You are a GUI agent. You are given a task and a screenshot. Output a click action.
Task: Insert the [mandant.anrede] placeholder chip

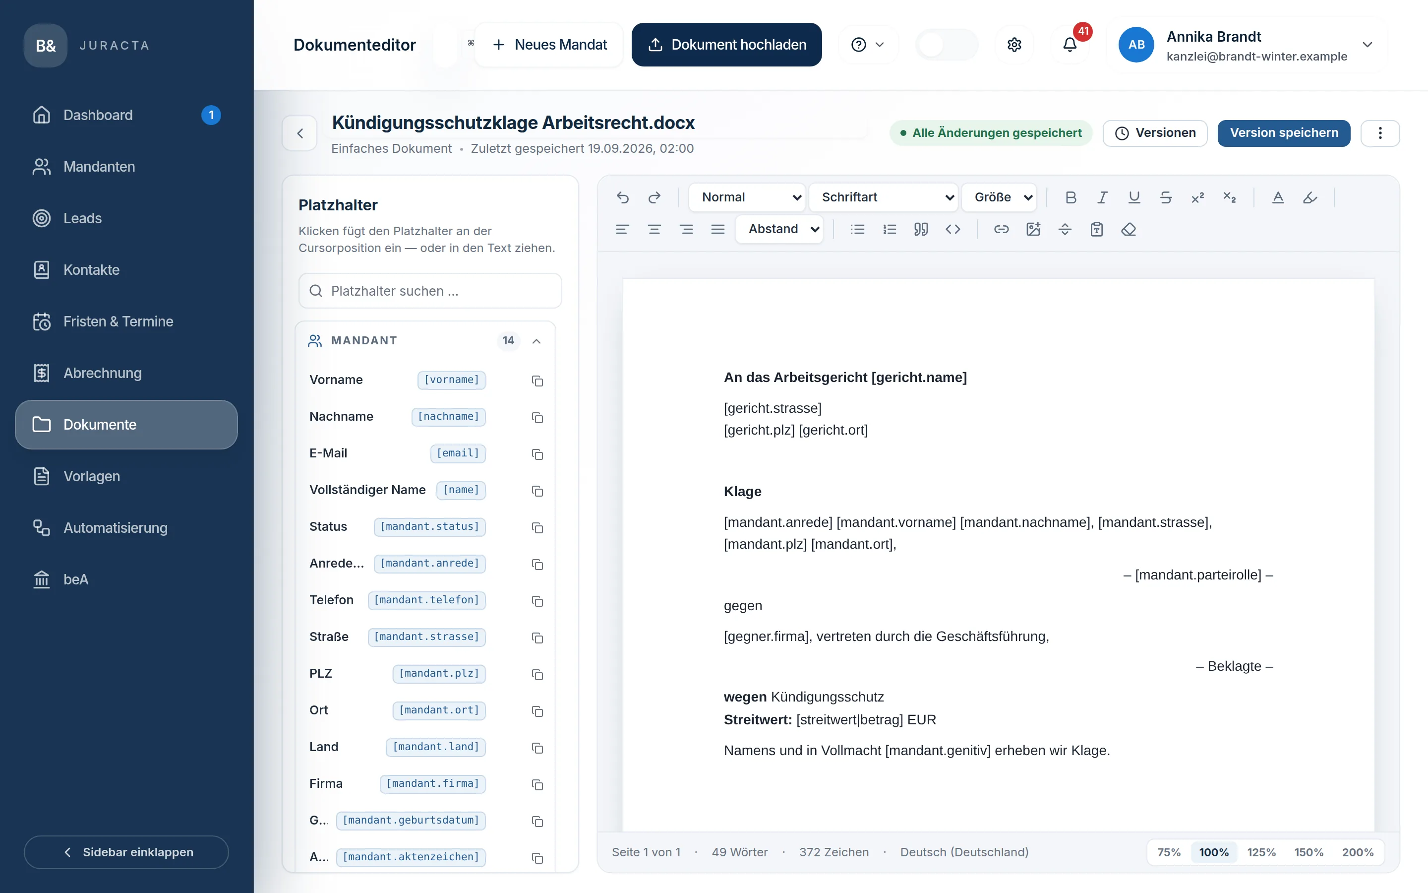click(429, 564)
